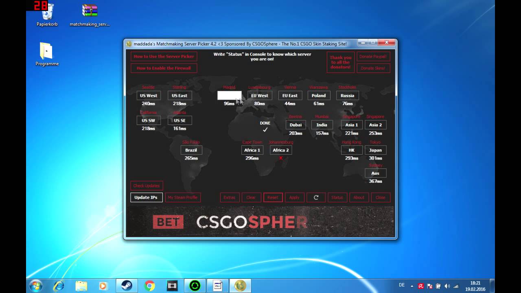Click Donate Skins button
521x293 pixels.
[373, 68]
